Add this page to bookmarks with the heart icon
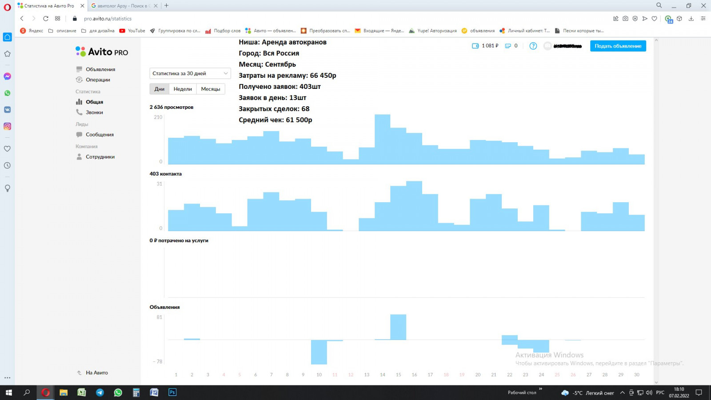Image resolution: width=711 pixels, height=400 pixels. 654,19
